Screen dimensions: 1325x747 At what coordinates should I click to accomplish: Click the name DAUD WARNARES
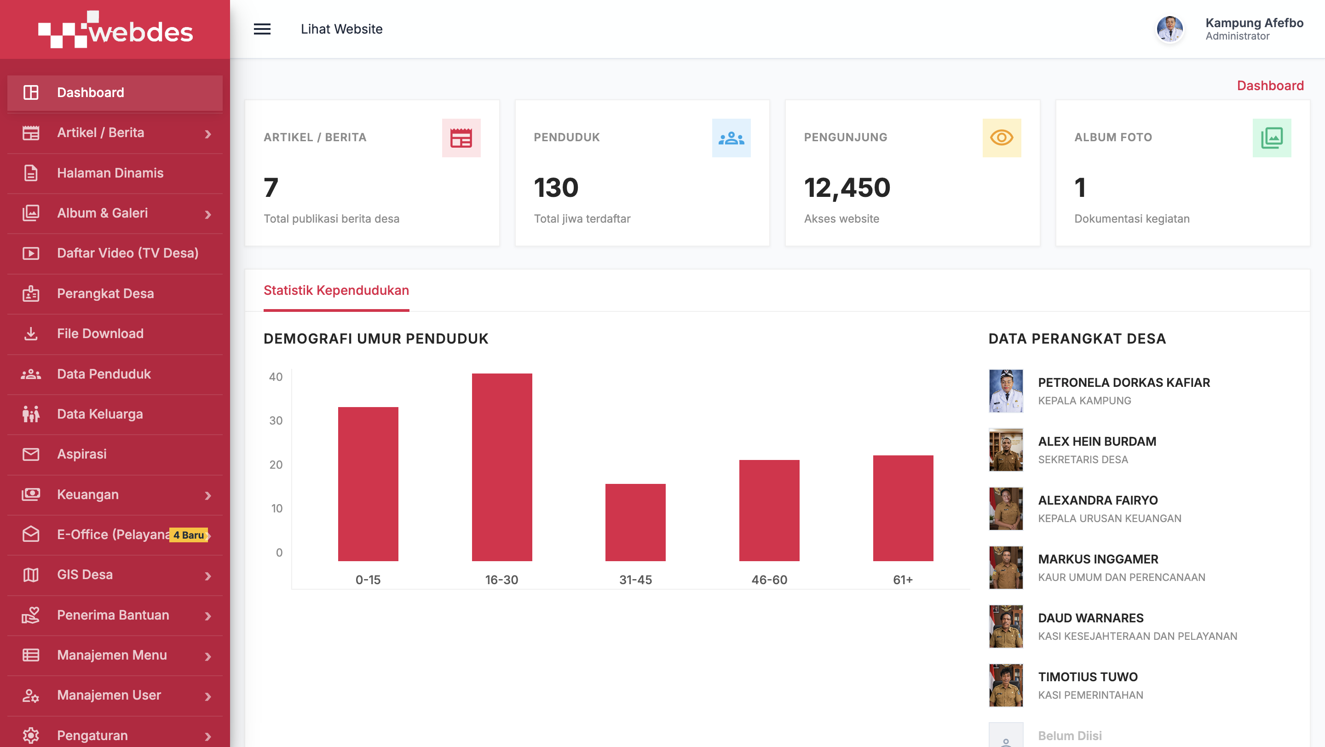1090,618
